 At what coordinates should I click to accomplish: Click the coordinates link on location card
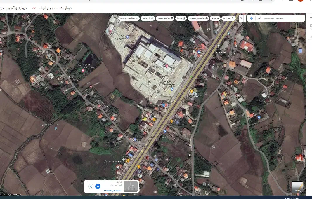tap(113, 191)
